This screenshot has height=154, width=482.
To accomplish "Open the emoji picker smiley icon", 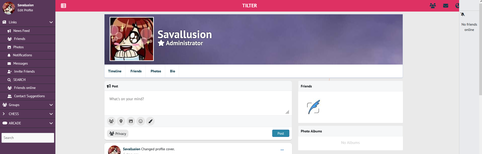I will [141, 121].
